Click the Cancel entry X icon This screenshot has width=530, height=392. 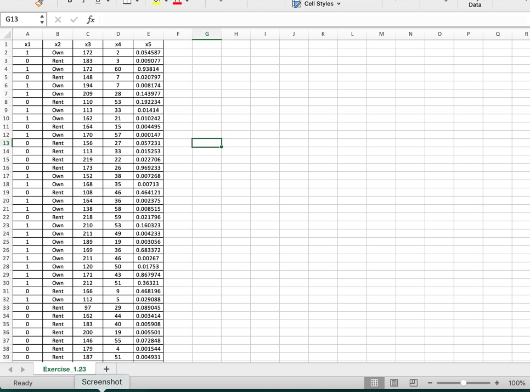coord(58,20)
